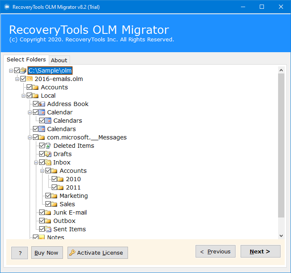Click the 2011 folder icon
Image resolution: width=291 pixels, height=273 pixels.
(60, 187)
